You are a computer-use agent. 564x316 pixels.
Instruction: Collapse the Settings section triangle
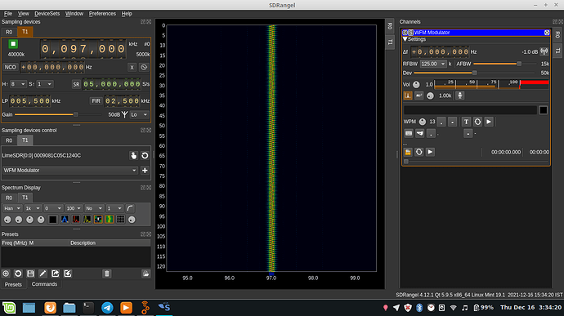pyautogui.click(x=405, y=39)
